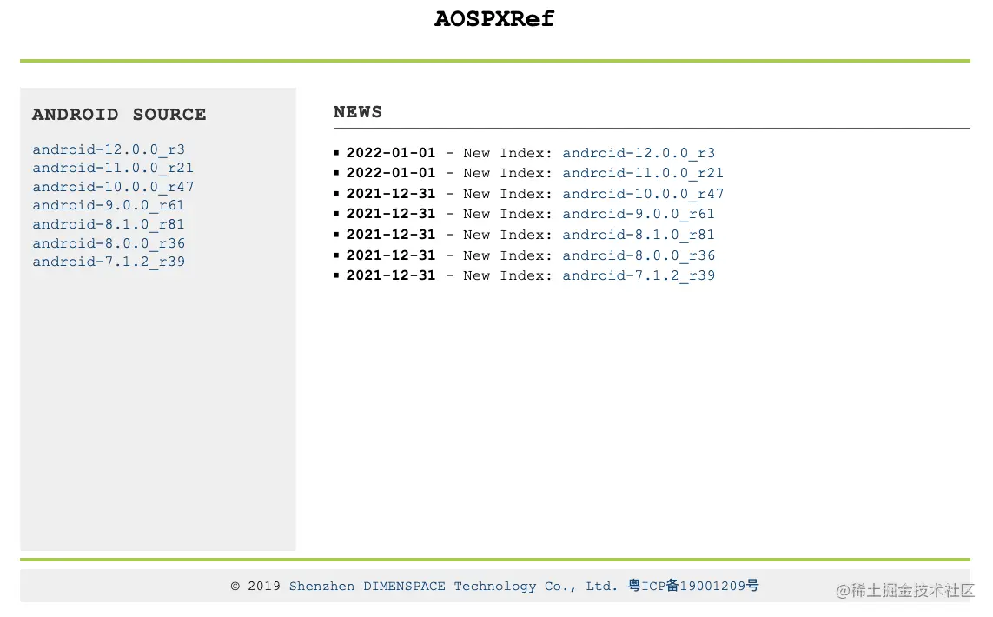This screenshot has height=617, width=993.
Task: Follow News link for android-9.0.0_r61 index
Action: click(x=639, y=214)
